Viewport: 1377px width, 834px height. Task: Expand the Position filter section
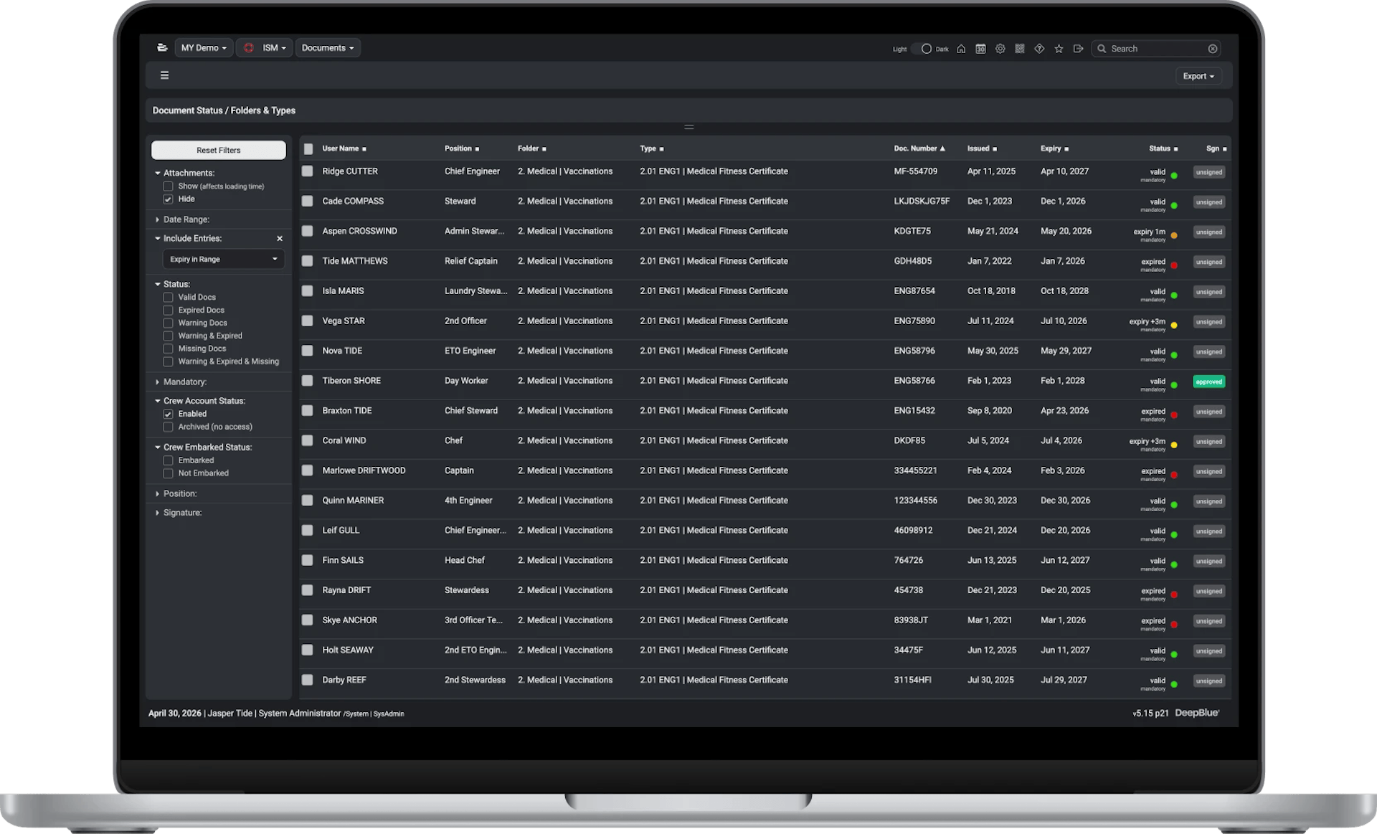[176, 494]
